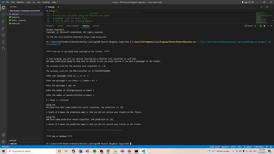Open the run button dropdown arrow
This screenshot has width=274, height=154.
(264, 7)
